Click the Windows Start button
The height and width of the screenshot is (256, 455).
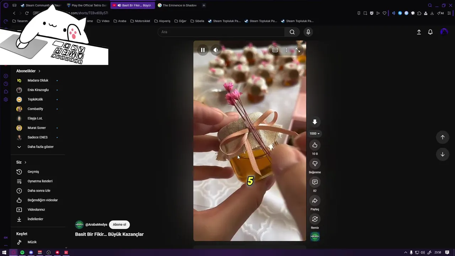point(4,252)
